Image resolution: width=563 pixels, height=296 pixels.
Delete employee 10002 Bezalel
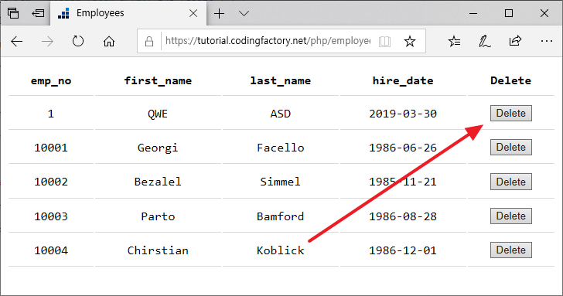(511, 182)
